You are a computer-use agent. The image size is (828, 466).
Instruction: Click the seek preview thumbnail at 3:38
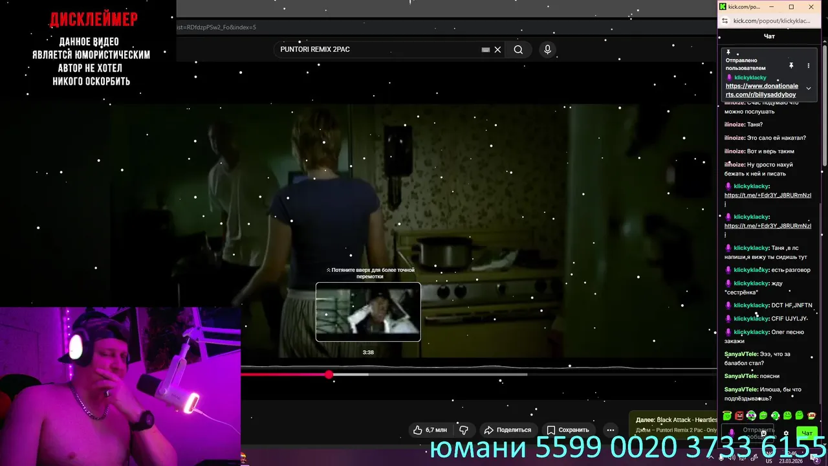[368, 312]
